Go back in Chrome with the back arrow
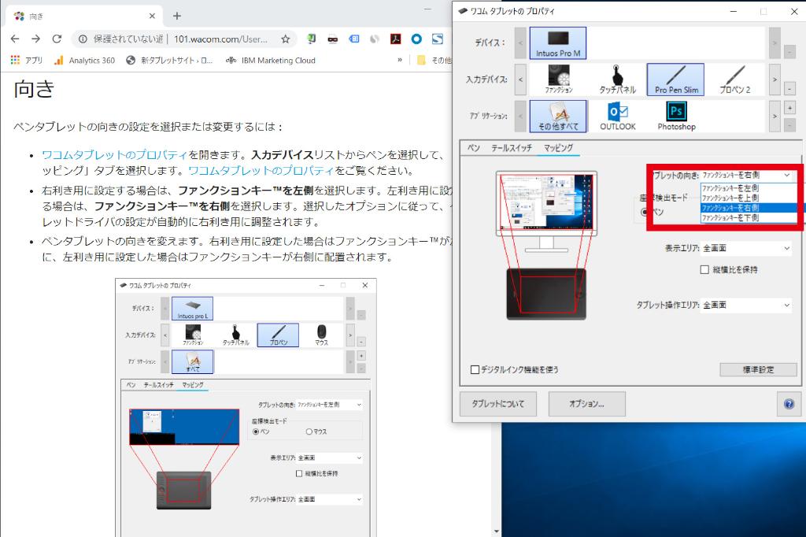Image resolution: width=806 pixels, height=537 pixels. coord(15,39)
